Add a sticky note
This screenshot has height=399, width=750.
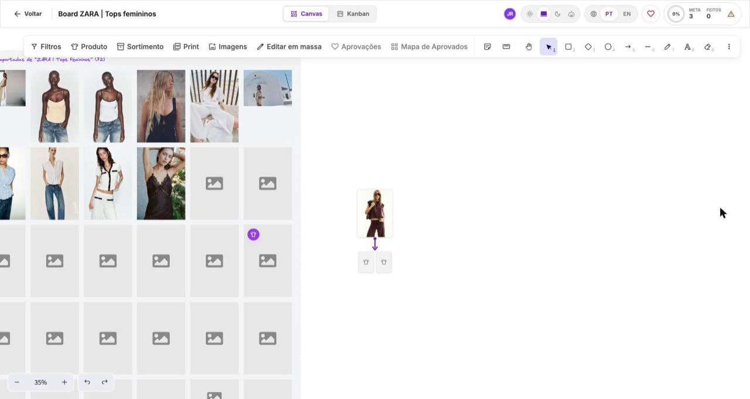click(487, 47)
